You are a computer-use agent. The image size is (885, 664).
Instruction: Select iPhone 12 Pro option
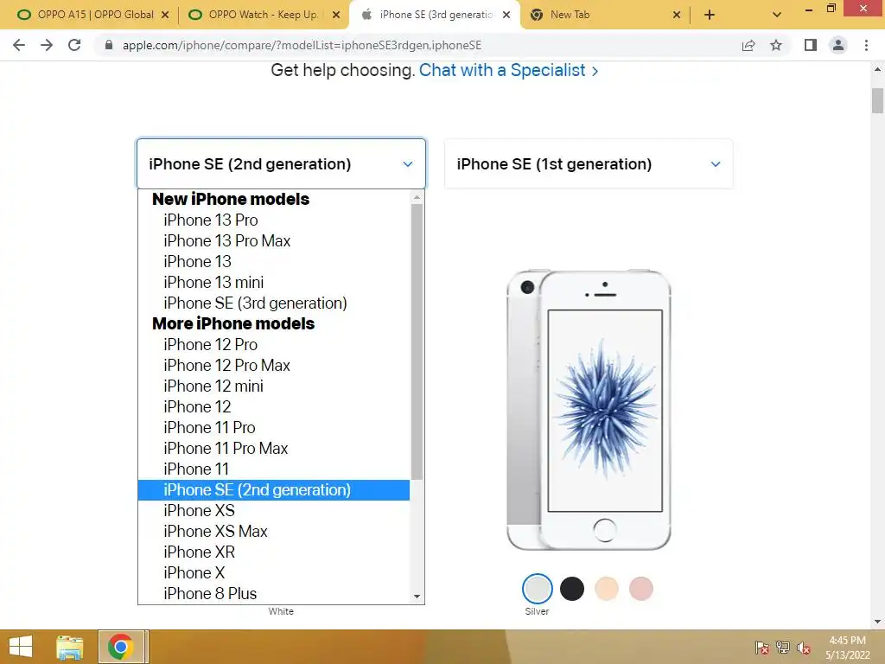click(274, 344)
